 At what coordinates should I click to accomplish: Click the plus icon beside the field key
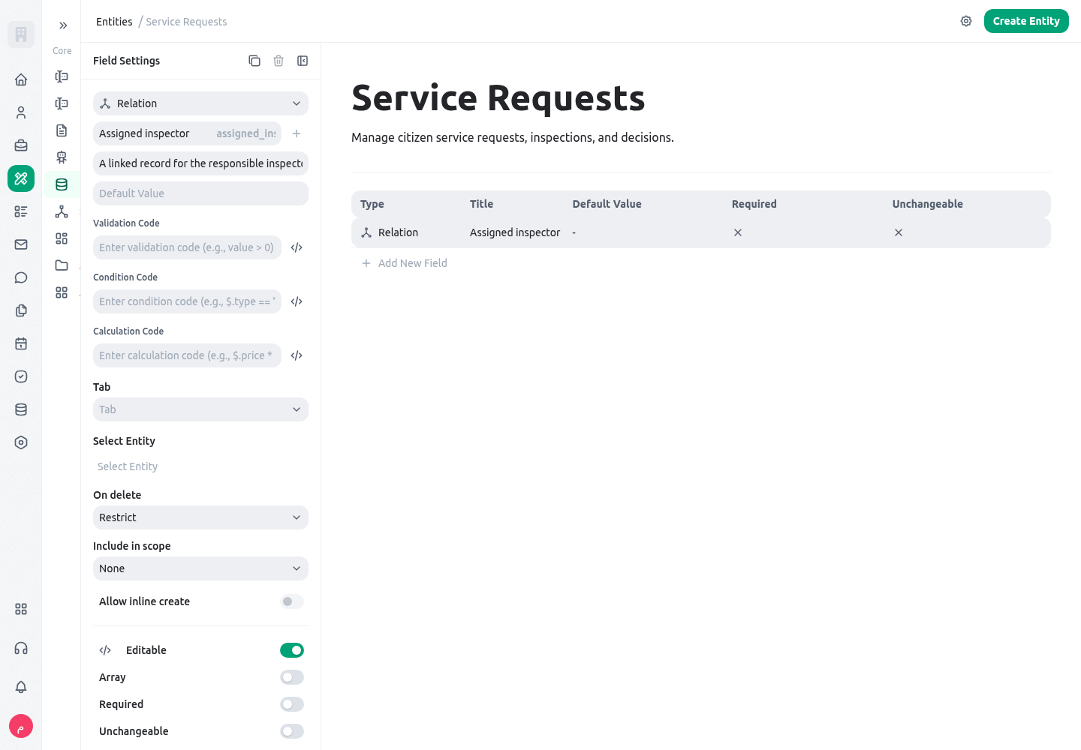click(x=297, y=133)
